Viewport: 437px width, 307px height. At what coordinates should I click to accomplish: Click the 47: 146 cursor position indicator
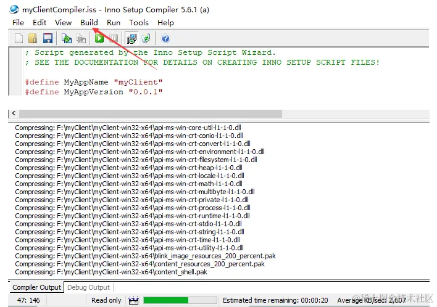(x=28, y=300)
